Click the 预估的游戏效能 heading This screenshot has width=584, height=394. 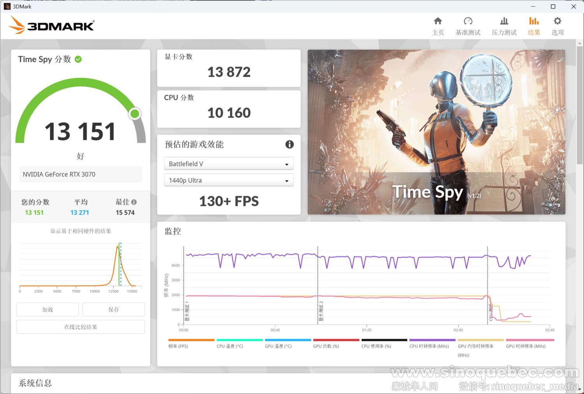(x=194, y=144)
